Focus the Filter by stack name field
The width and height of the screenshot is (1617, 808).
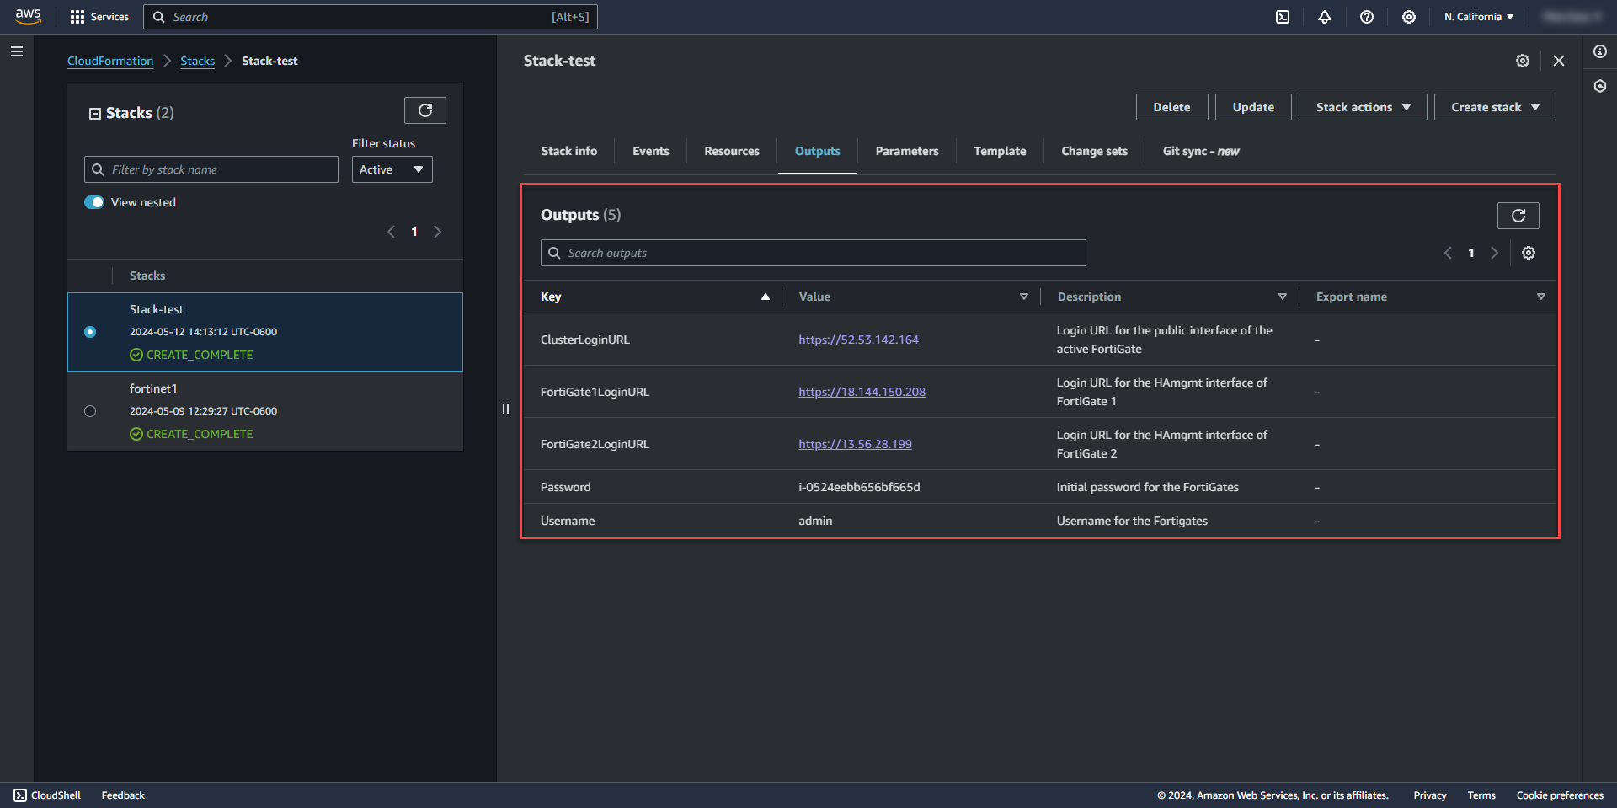pyautogui.click(x=211, y=169)
